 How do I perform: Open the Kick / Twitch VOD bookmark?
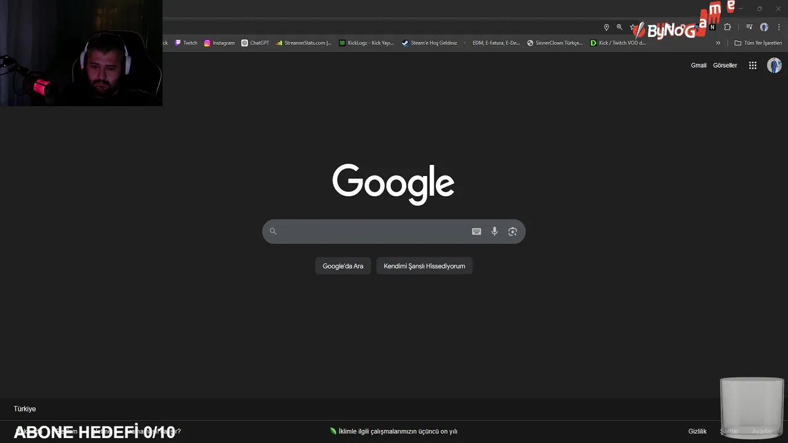[x=617, y=43]
